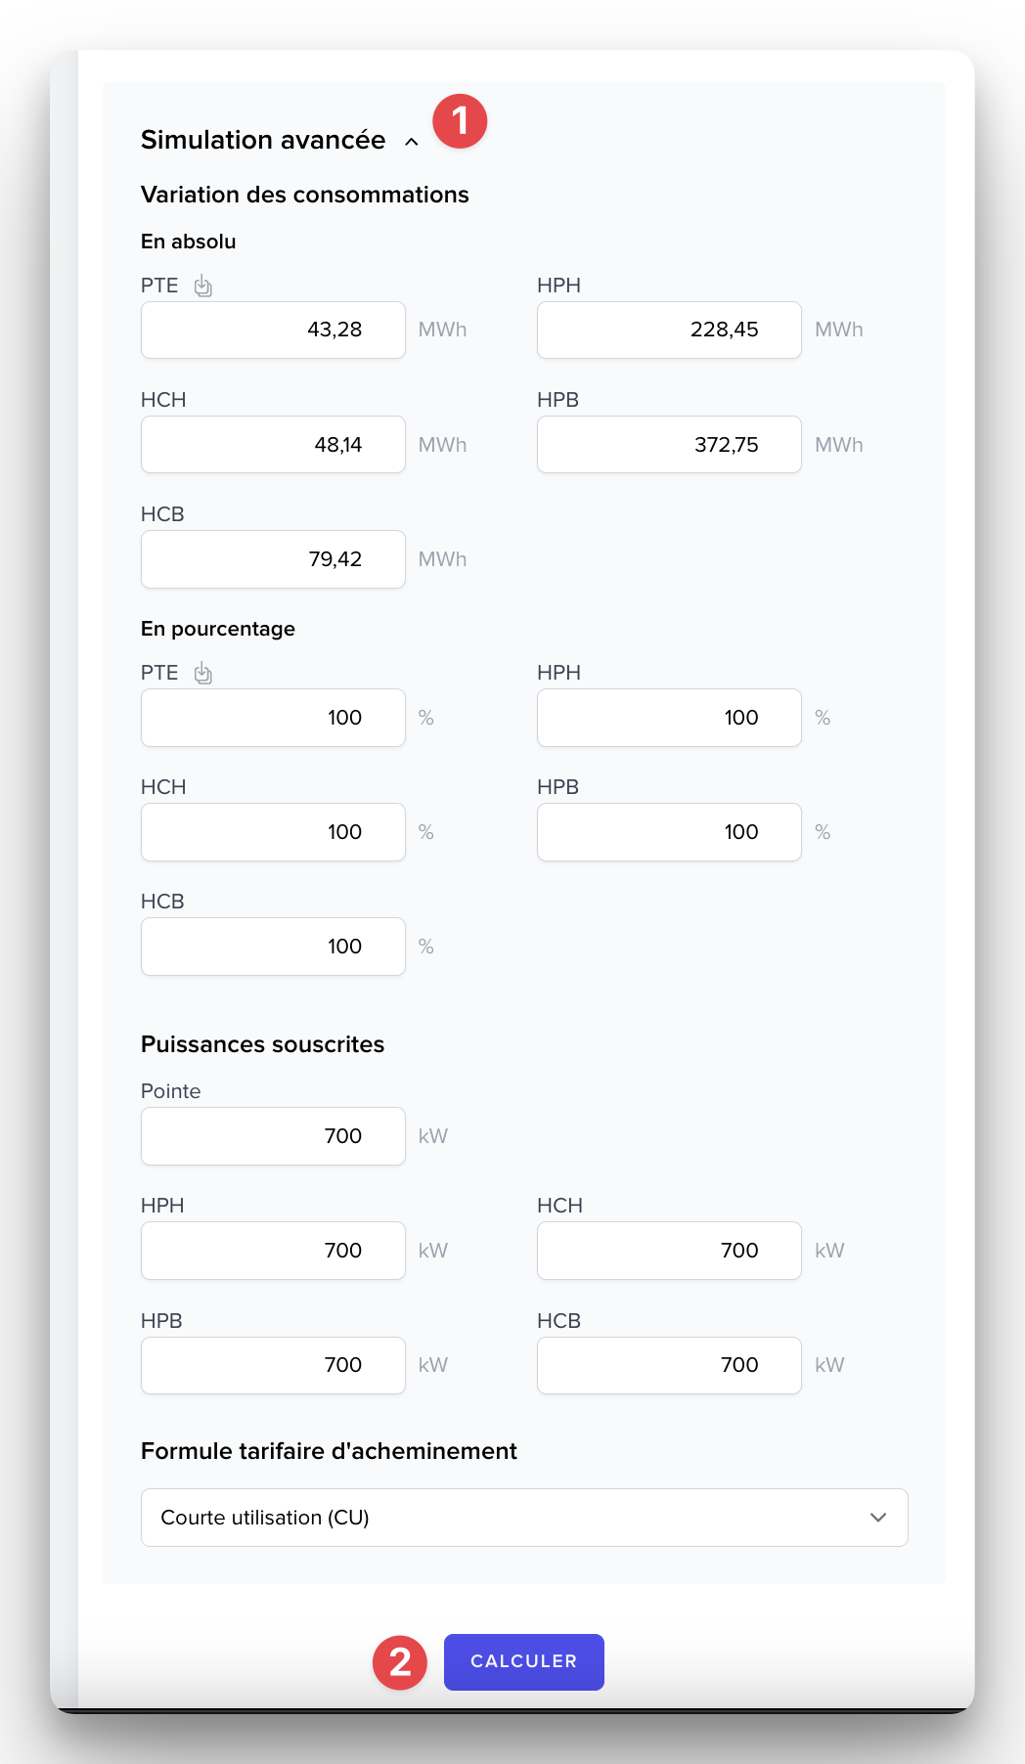Click the HPH absolute field showing 228,45
Image resolution: width=1025 pixels, height=1764 pixels.
669,331
